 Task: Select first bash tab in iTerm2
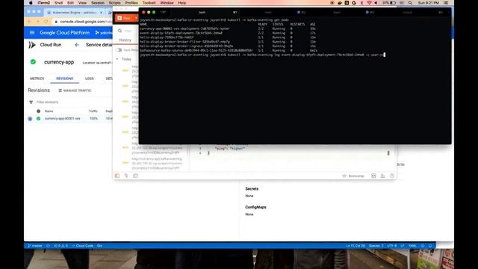202,13
